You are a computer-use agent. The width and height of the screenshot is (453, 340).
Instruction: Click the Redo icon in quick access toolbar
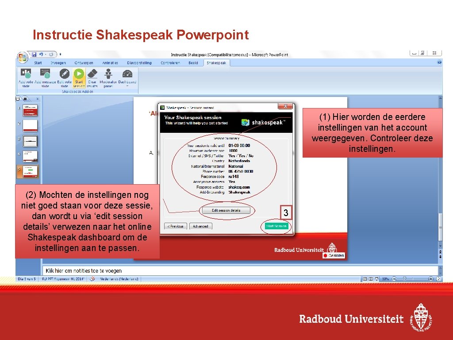tap(51, 54)
